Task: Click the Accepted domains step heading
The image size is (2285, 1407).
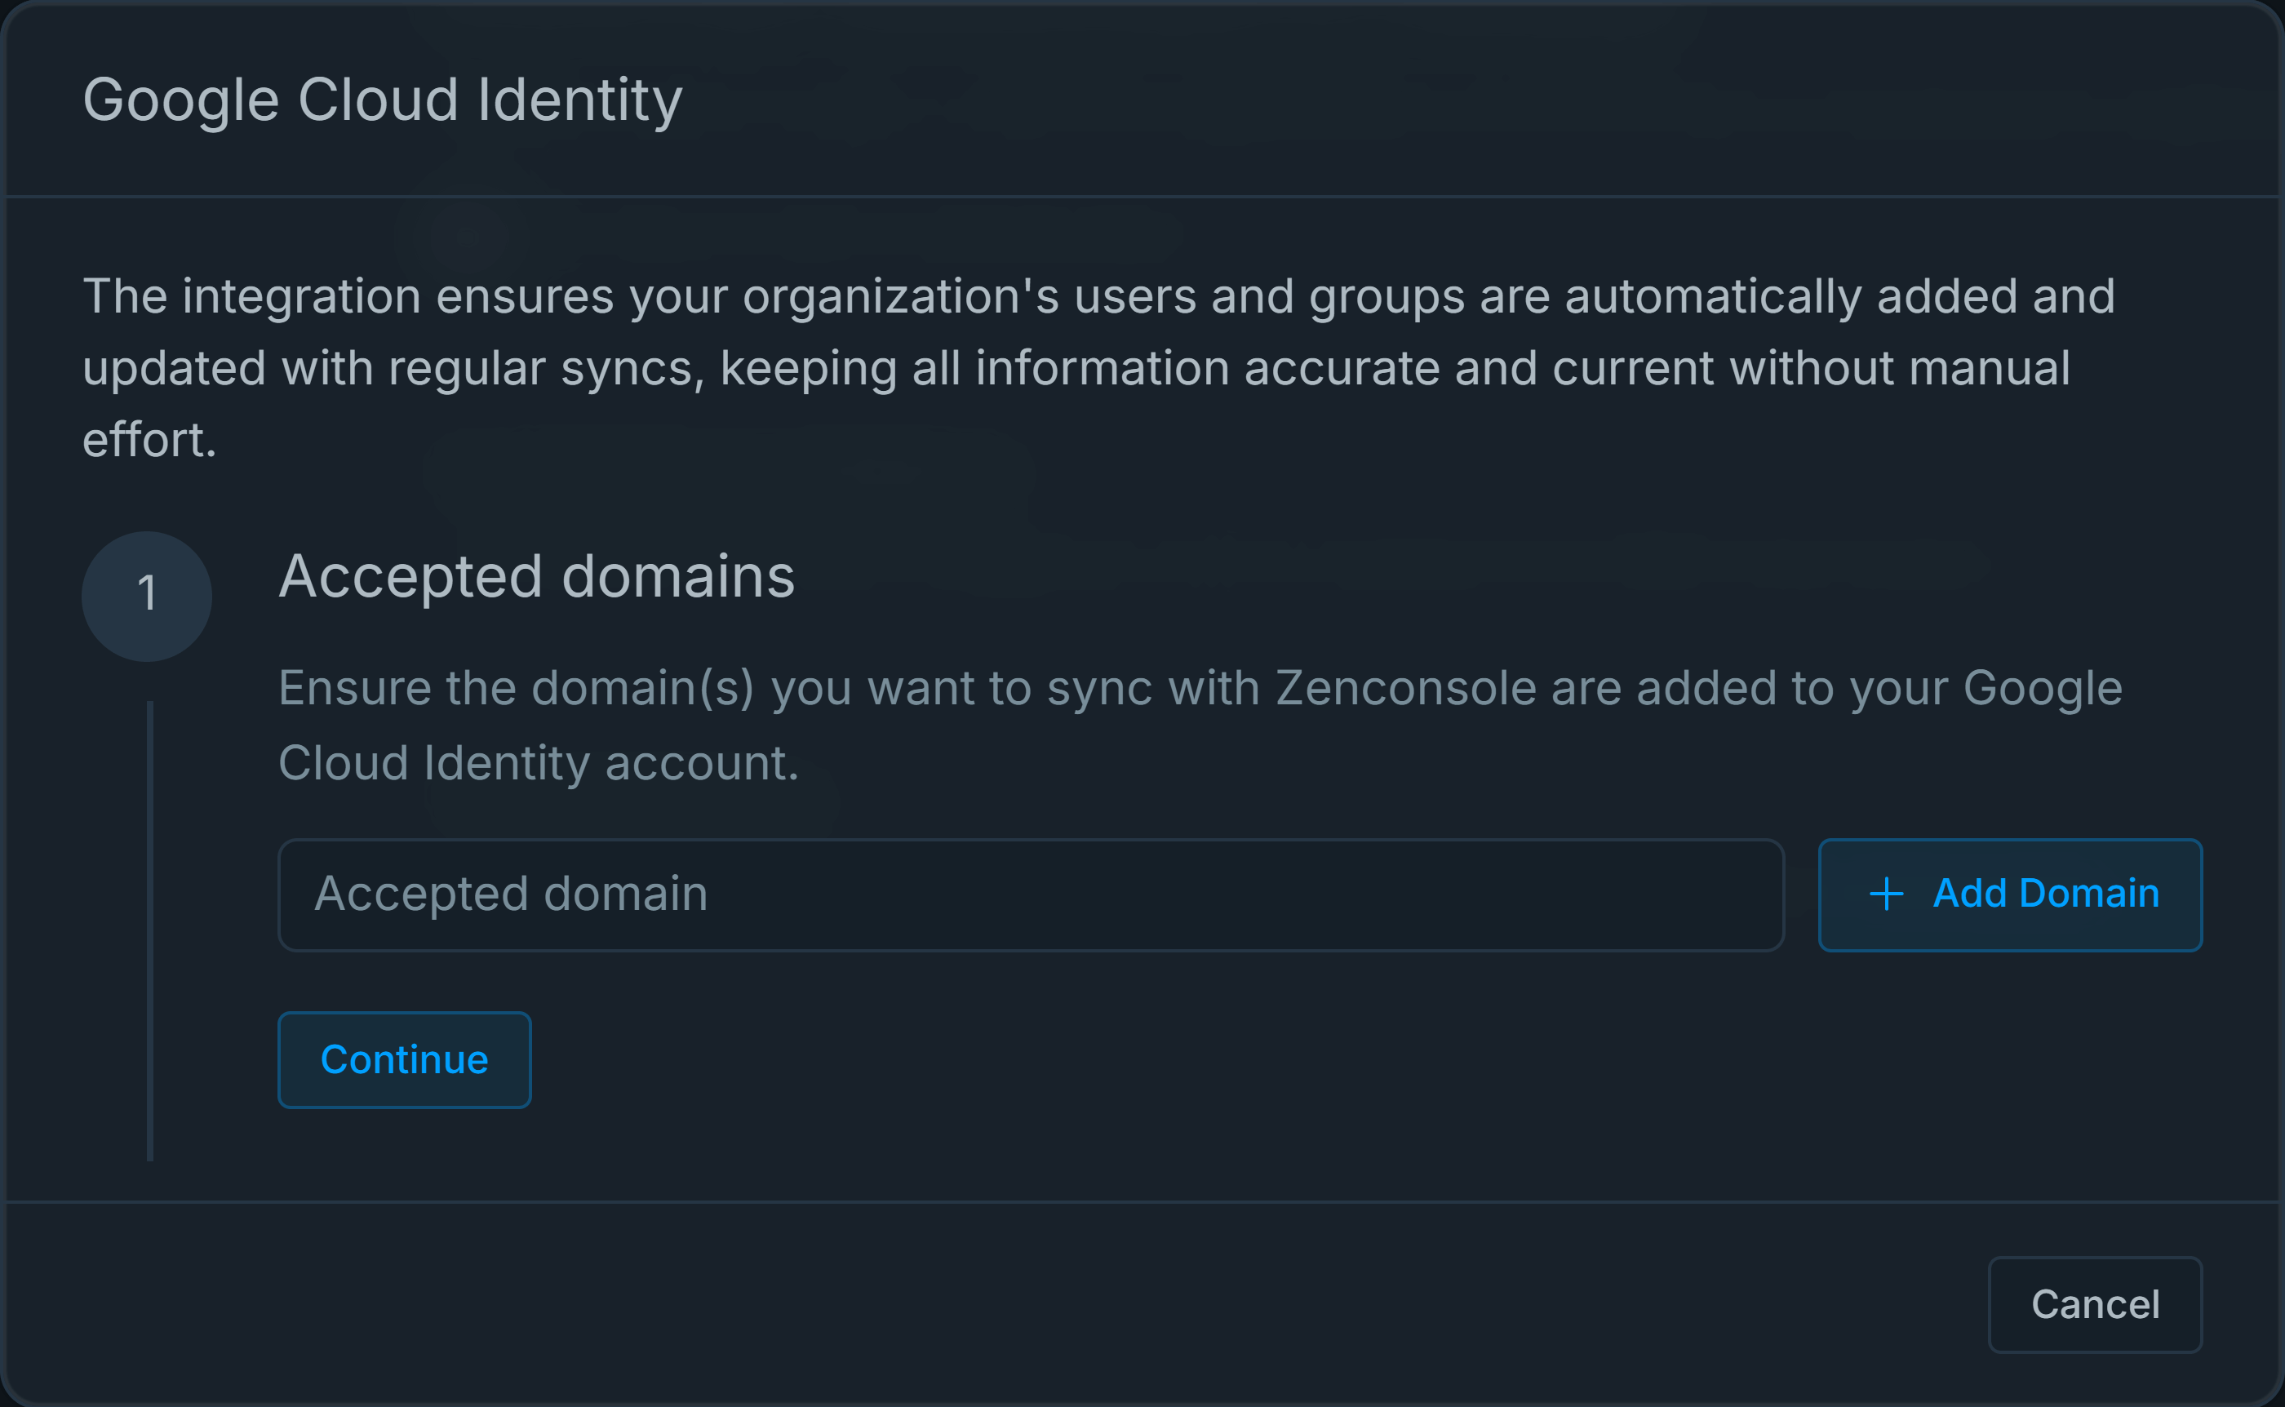Action: click(537, 576)
